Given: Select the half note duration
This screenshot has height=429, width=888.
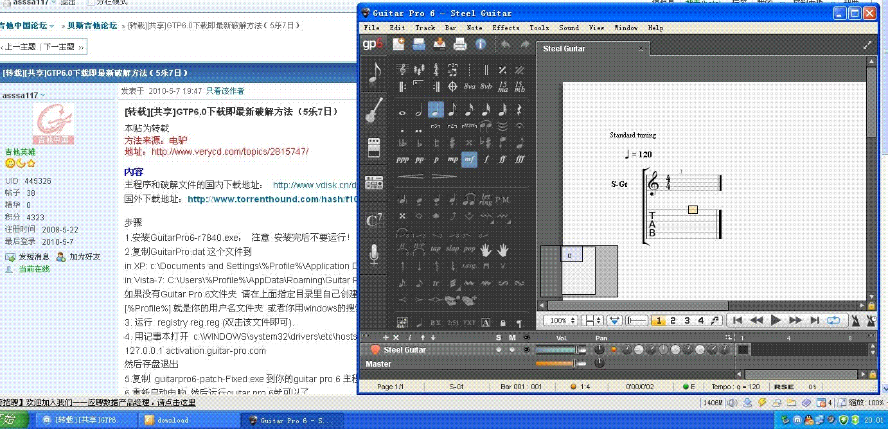Looking at the screenshot, I should tap(420, 110).
